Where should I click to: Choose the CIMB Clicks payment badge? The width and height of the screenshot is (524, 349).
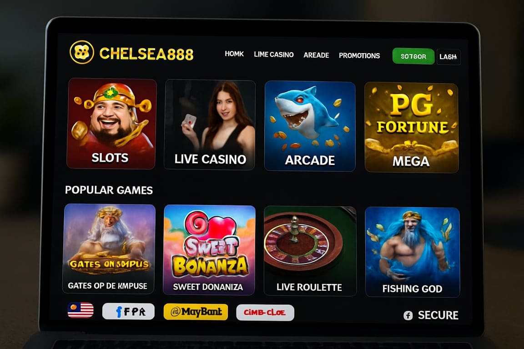point(265,313)
